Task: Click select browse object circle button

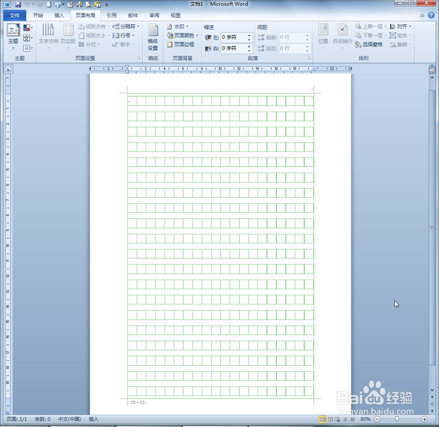Action: (x=432, y=404)
